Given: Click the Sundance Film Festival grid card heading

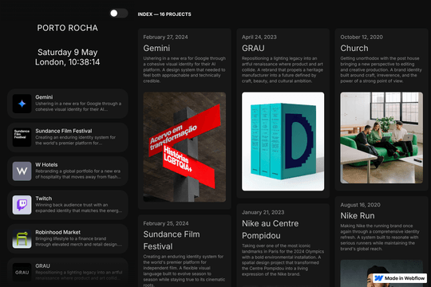Looking at the screenshot, I should [x=172, y=240].
